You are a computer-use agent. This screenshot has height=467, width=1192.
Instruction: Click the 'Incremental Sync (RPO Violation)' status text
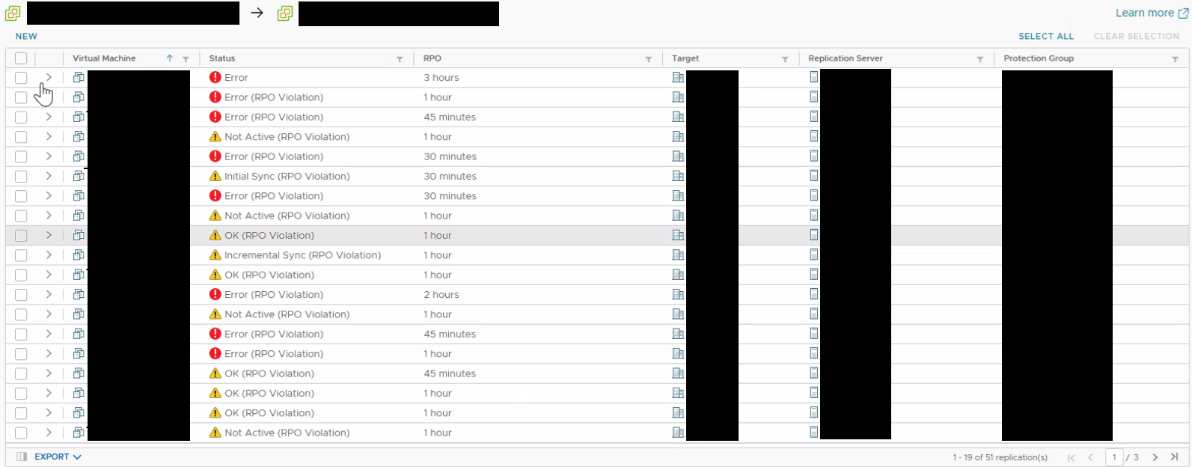click(x=302, y=255)
